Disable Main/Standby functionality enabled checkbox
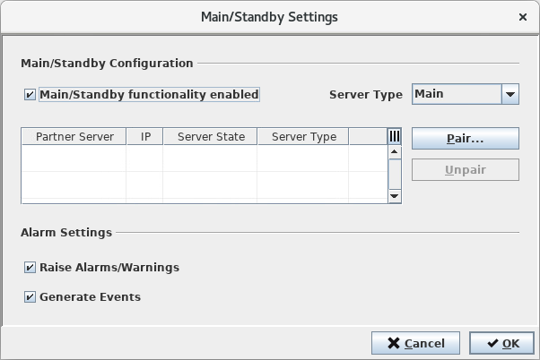The image size is (540, 360). click(x=30, y=94)
